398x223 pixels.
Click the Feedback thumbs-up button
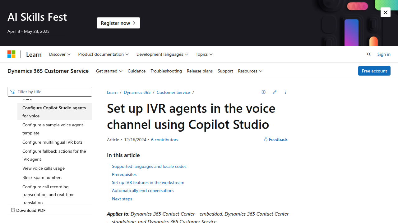275,139
